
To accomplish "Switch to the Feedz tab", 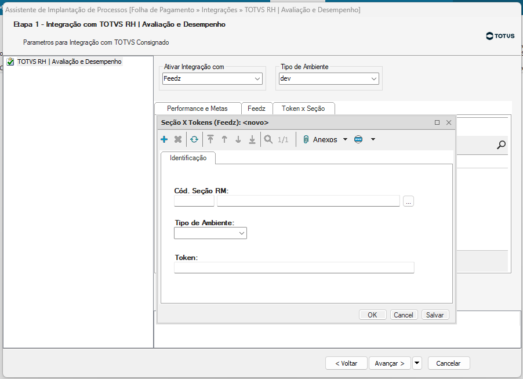I will [x=256, y=109].
